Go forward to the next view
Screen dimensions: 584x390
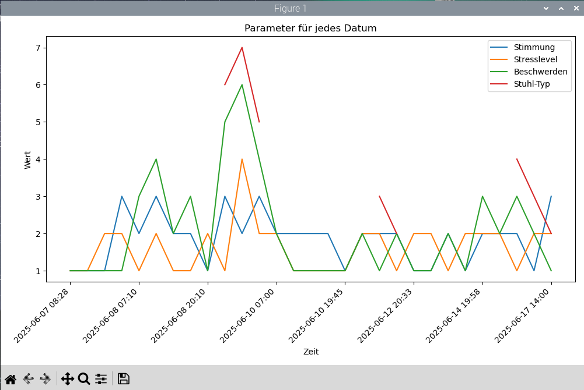tap(45, 379)
